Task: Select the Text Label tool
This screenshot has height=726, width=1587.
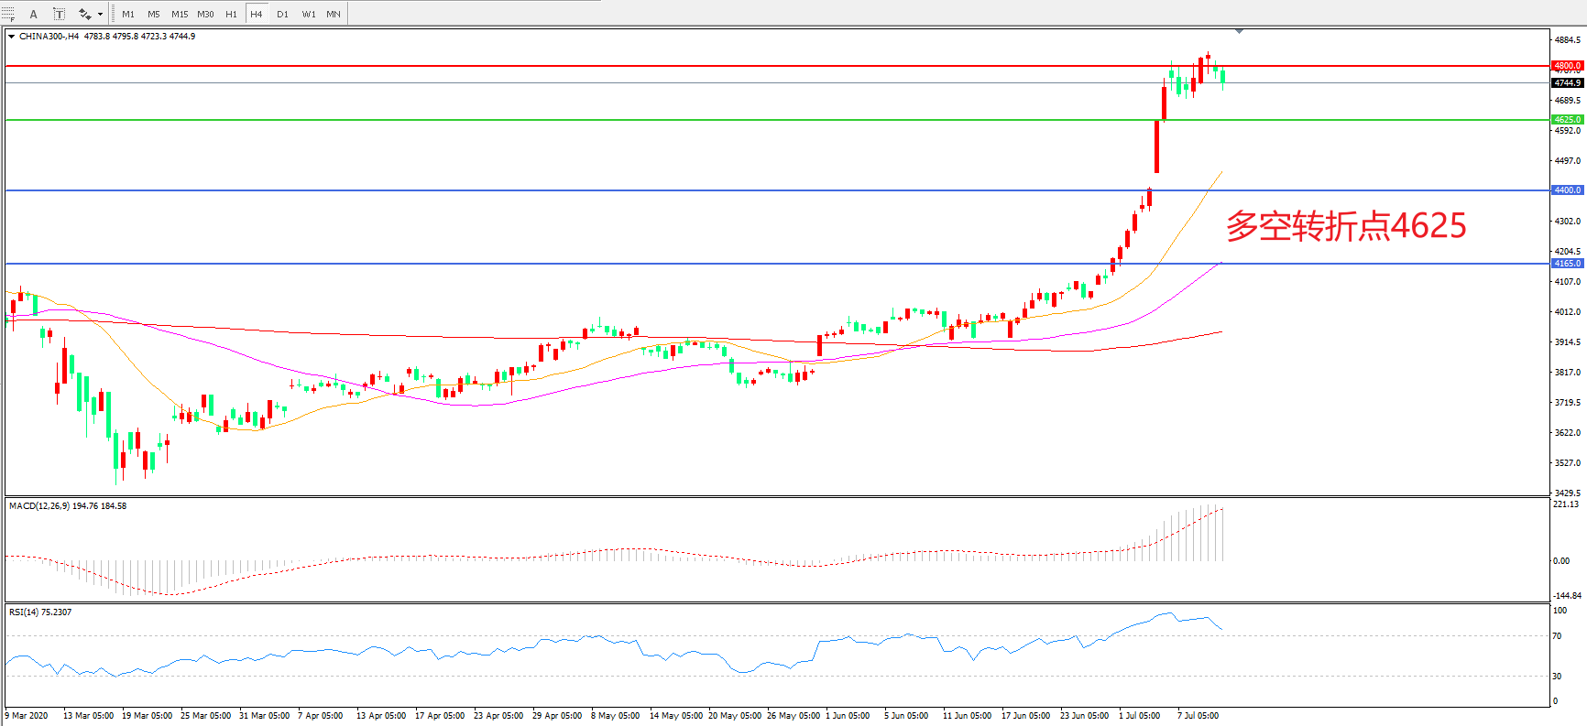Action: (59, 14)
